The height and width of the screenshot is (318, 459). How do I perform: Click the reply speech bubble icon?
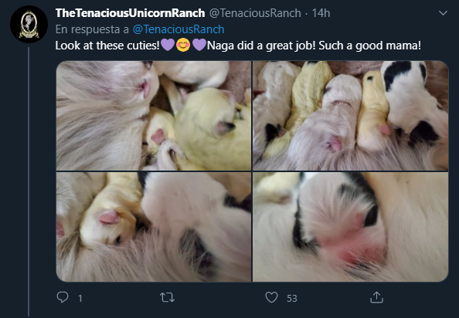pos(63,297)
